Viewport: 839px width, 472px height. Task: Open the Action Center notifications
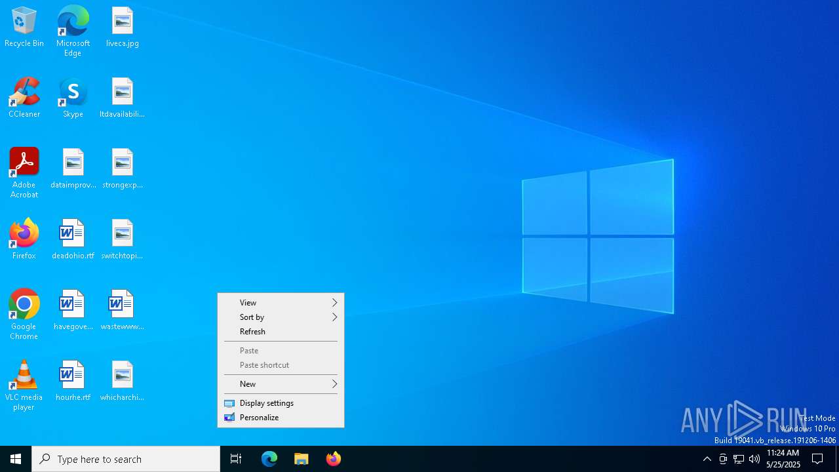[817, 459]
